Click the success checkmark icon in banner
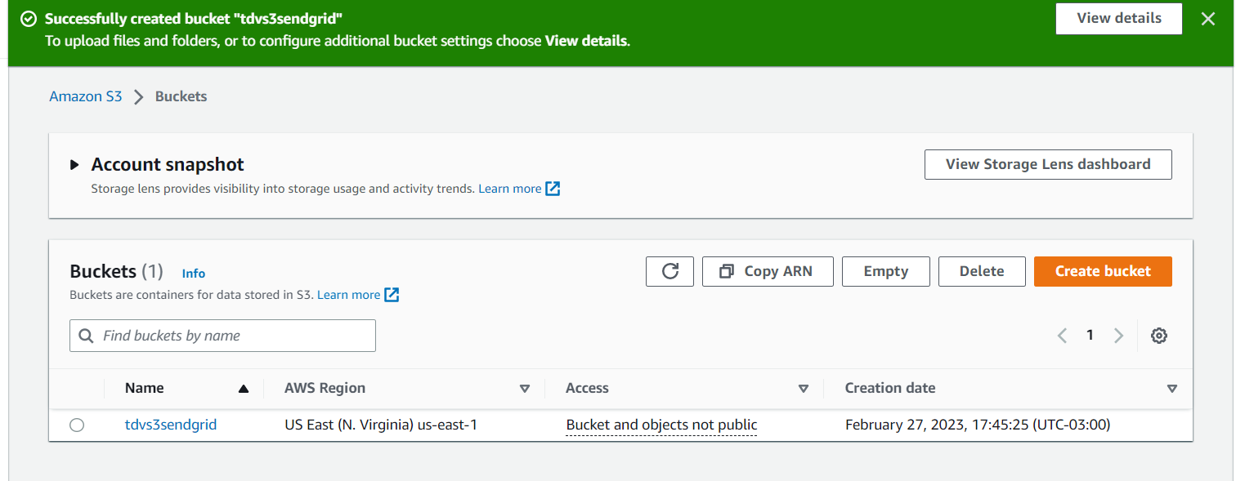Screen dimensions: 1236x481 pyautogui.click(x=29, y=18)
